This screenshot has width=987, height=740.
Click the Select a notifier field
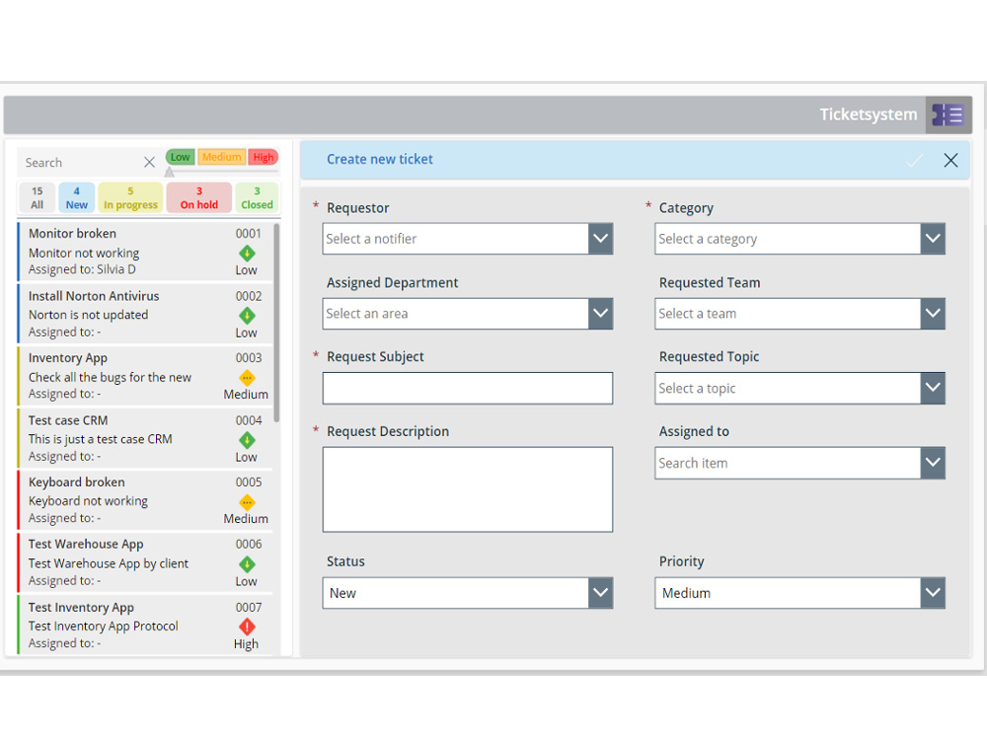point(456,239)
